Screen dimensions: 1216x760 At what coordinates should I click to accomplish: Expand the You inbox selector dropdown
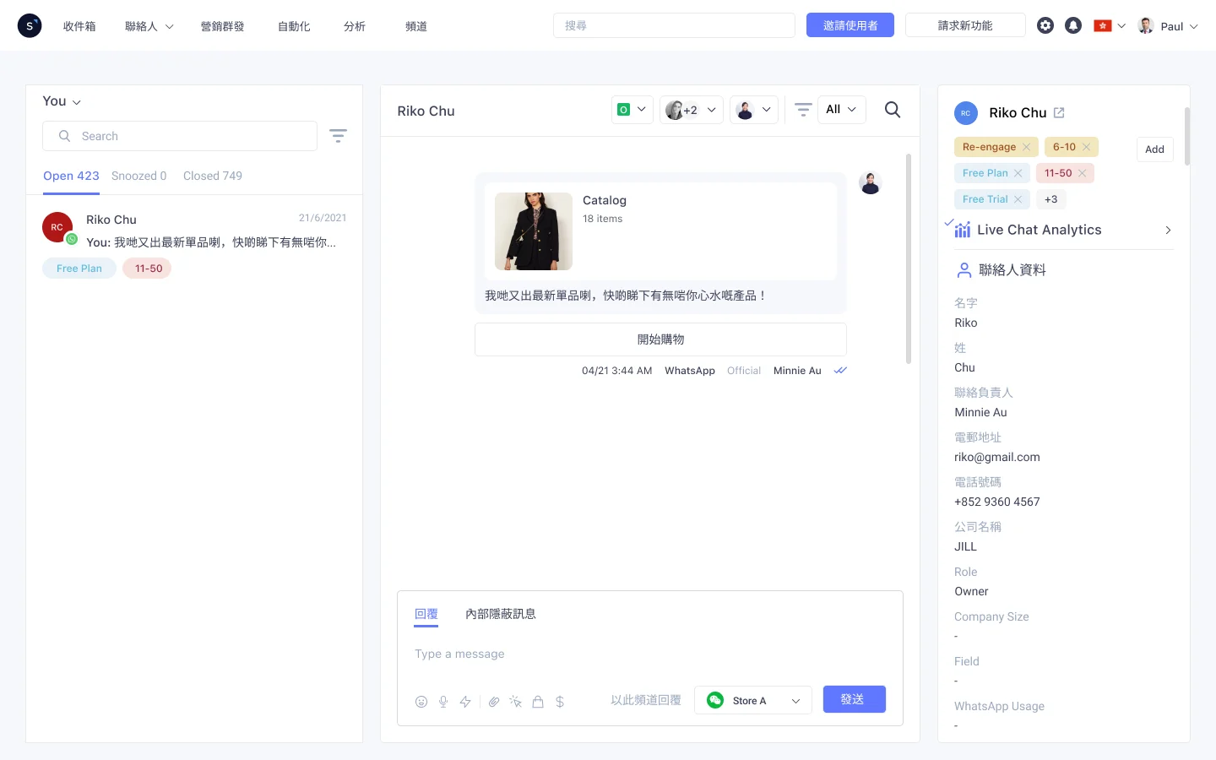pyautogui.click(x=60, y=100)
